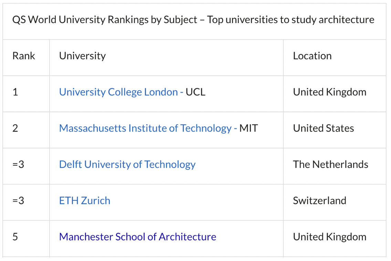
Task: Click the Rank column header
Action: [24, 56]
